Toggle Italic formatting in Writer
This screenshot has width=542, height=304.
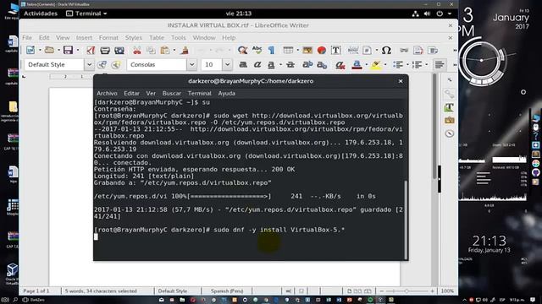coord(257,64)
